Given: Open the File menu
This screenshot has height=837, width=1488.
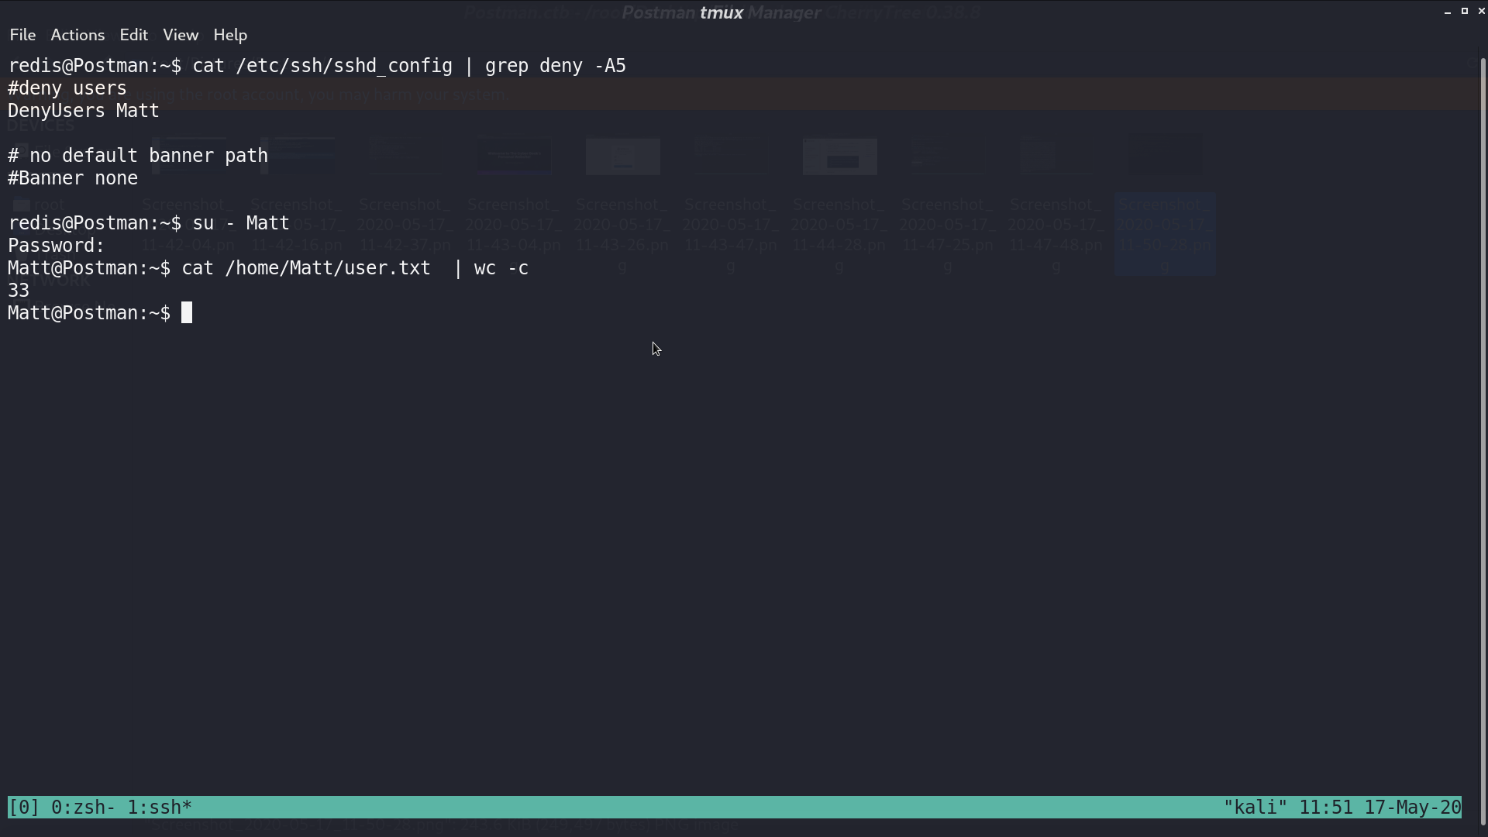Looking at the screenshot, I should pyautogui.click(x=22, y=35).
